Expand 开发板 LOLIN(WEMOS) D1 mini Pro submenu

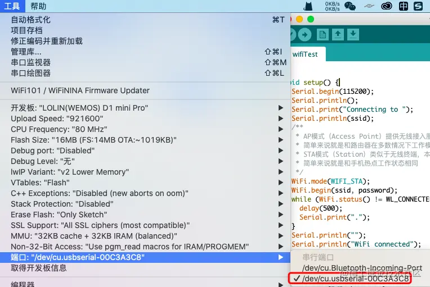tap(145, 108)
